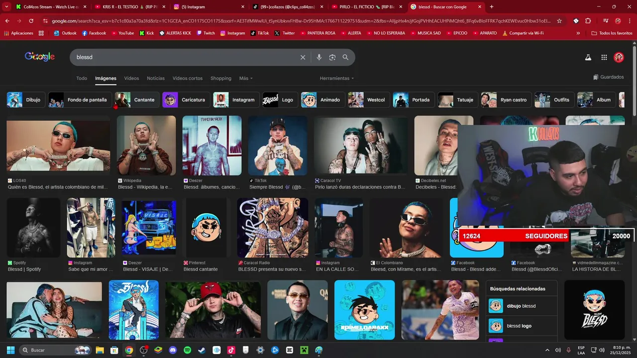Filter images by Tatuaje chip
The image size is (637, 358).
coord(457,100)
